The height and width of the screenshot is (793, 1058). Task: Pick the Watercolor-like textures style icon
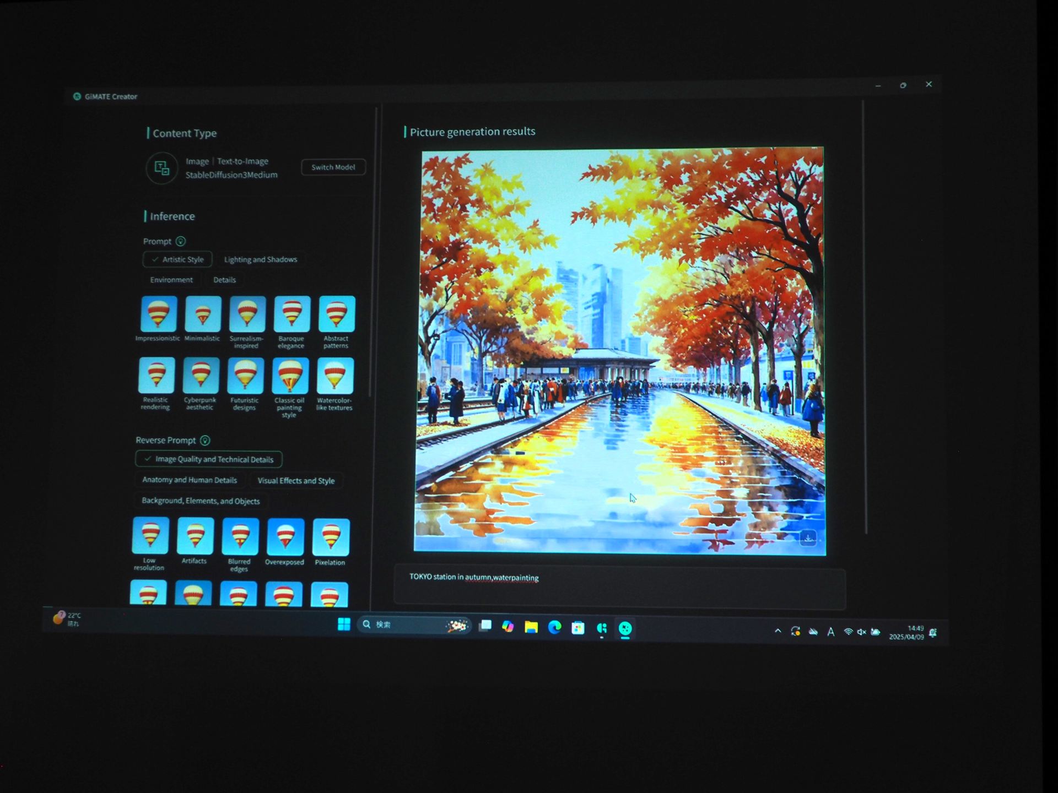[335, 376]
